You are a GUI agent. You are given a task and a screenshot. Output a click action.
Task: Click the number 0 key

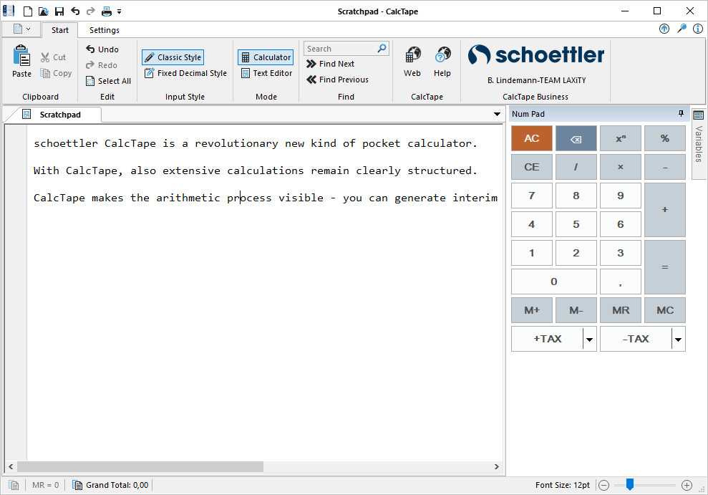(x=553, y=282)
